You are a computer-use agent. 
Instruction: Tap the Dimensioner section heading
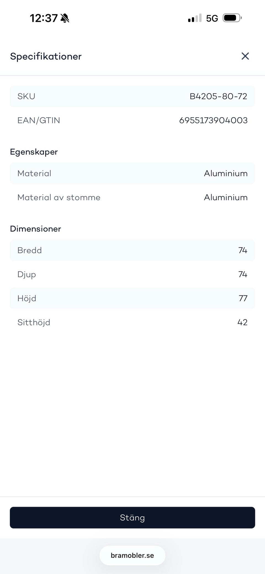click(36, 229)
